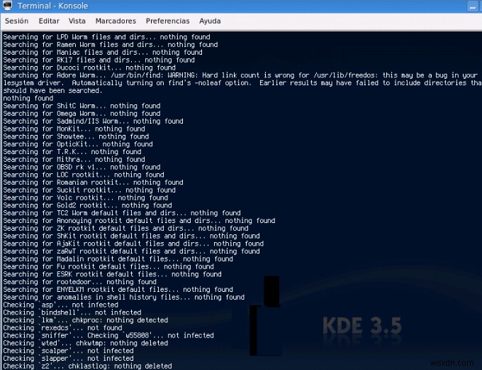Click the 'Searching for TC2 Worm default files' line

(x=122, y=213)
